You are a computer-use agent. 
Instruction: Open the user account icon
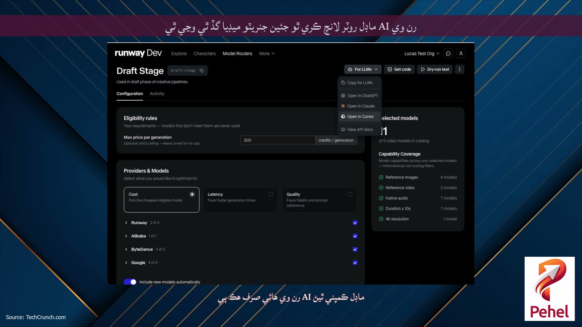pyautogui.click(x=461, y=53)
